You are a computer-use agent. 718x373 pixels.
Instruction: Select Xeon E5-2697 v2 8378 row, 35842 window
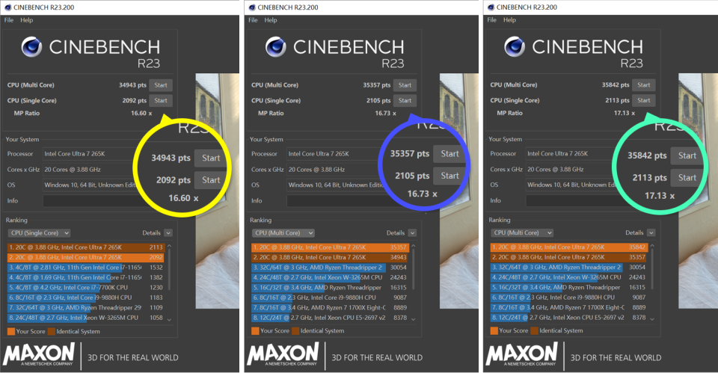pyautogui.click(x=568, y=318)
